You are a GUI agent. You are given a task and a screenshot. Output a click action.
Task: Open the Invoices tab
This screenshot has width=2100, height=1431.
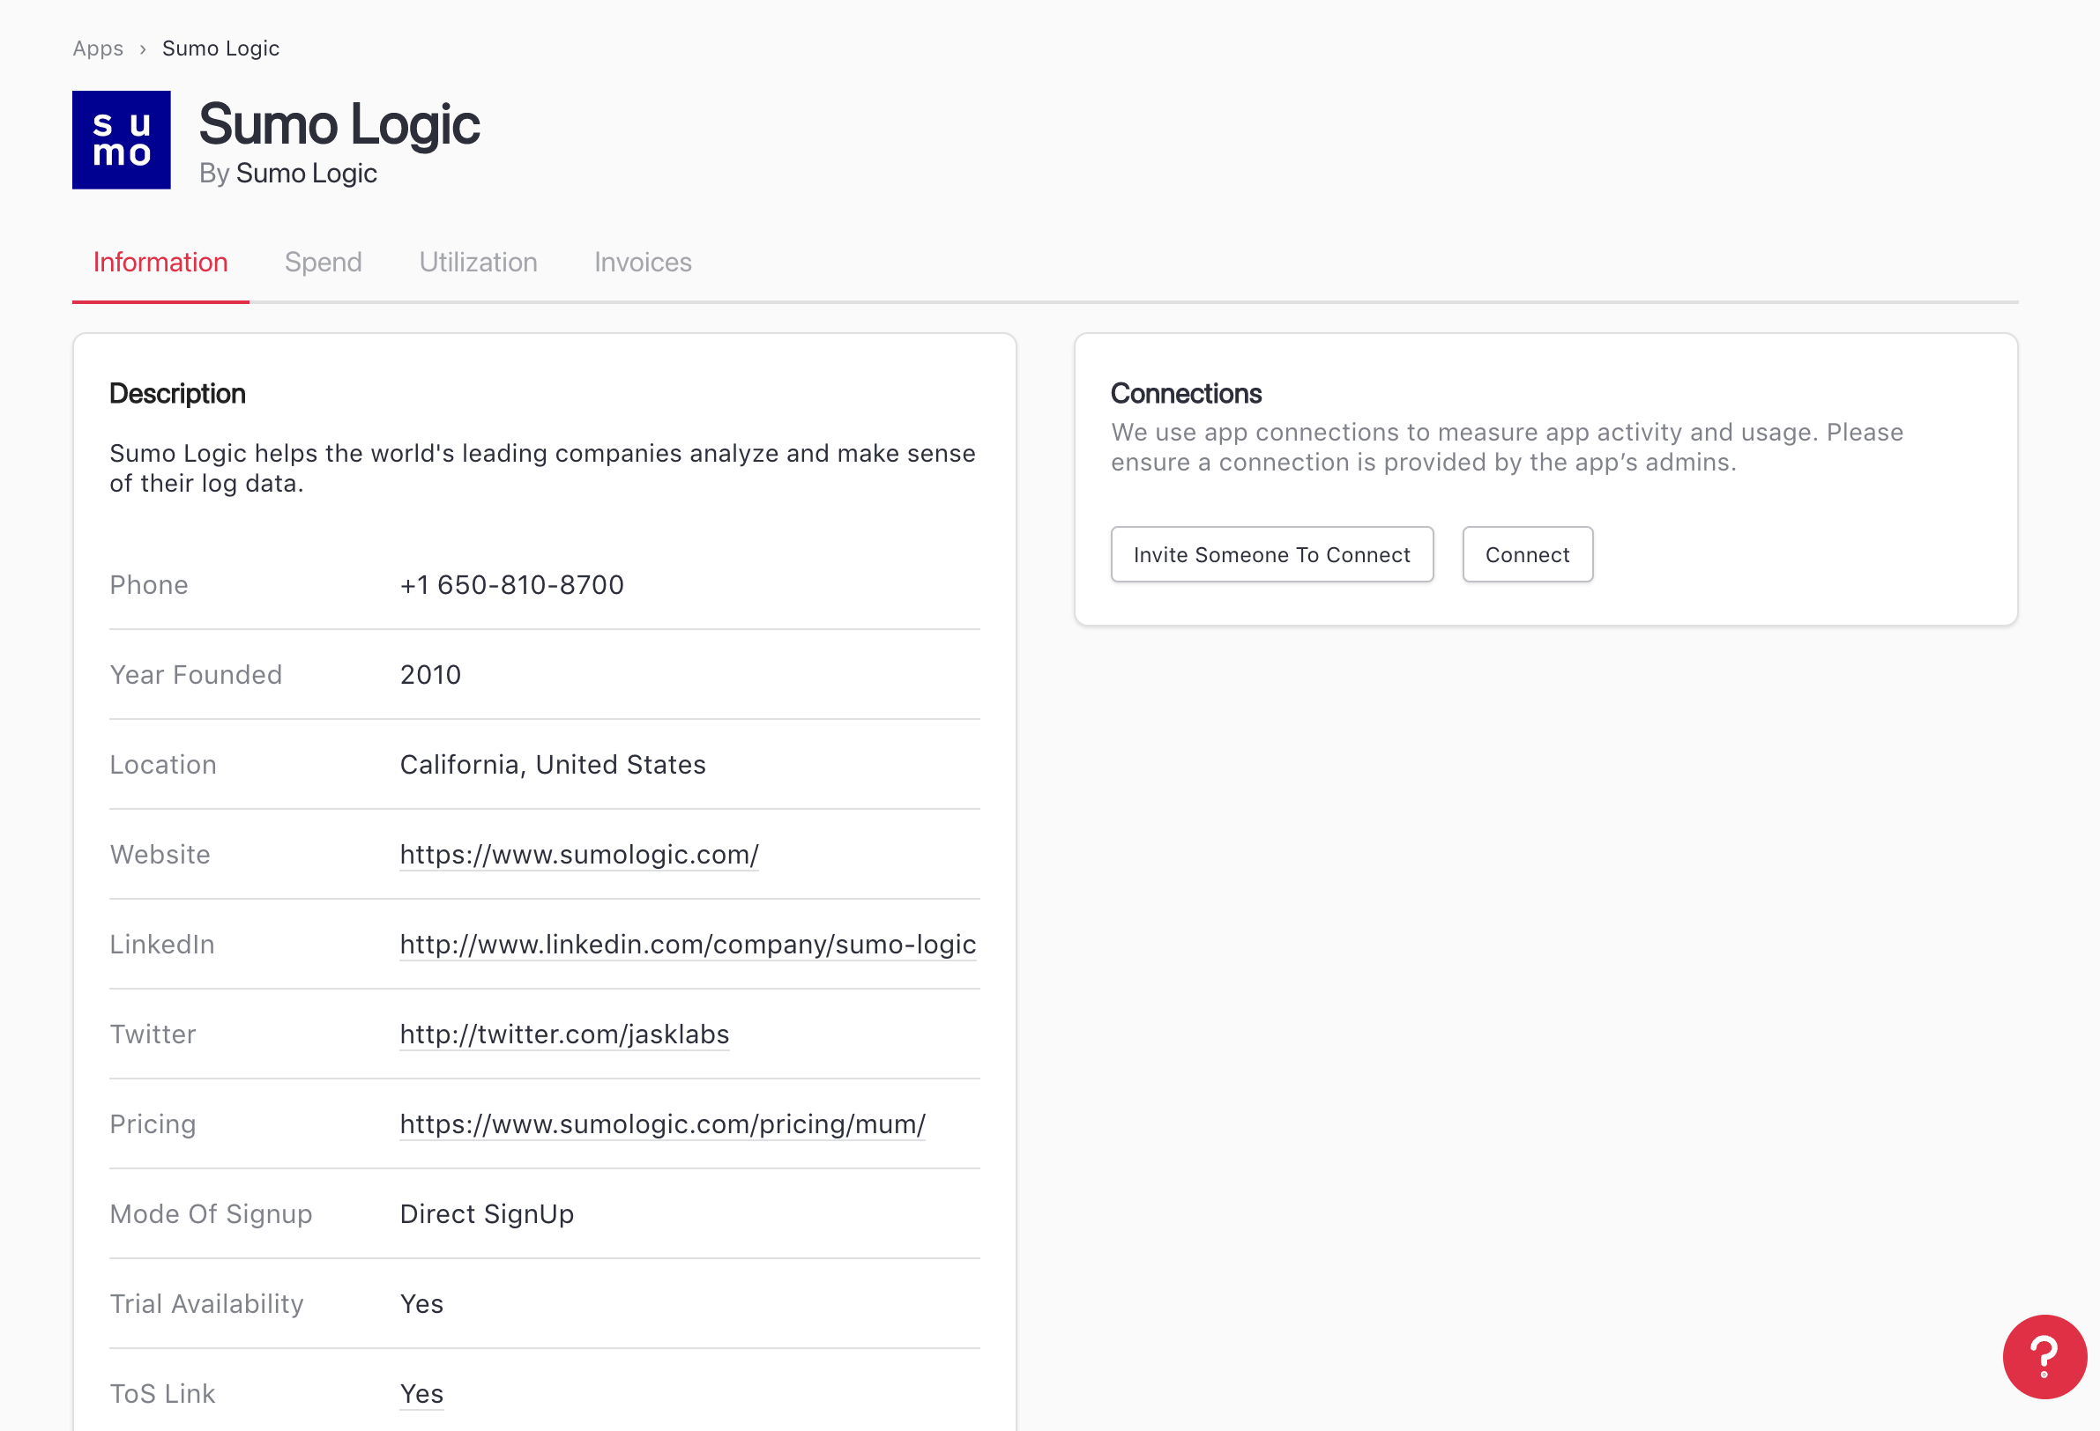pos(643,262)
